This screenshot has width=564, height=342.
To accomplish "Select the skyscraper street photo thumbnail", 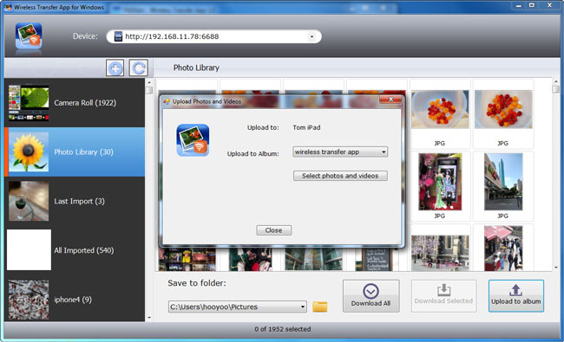I will tap(503, 182).
